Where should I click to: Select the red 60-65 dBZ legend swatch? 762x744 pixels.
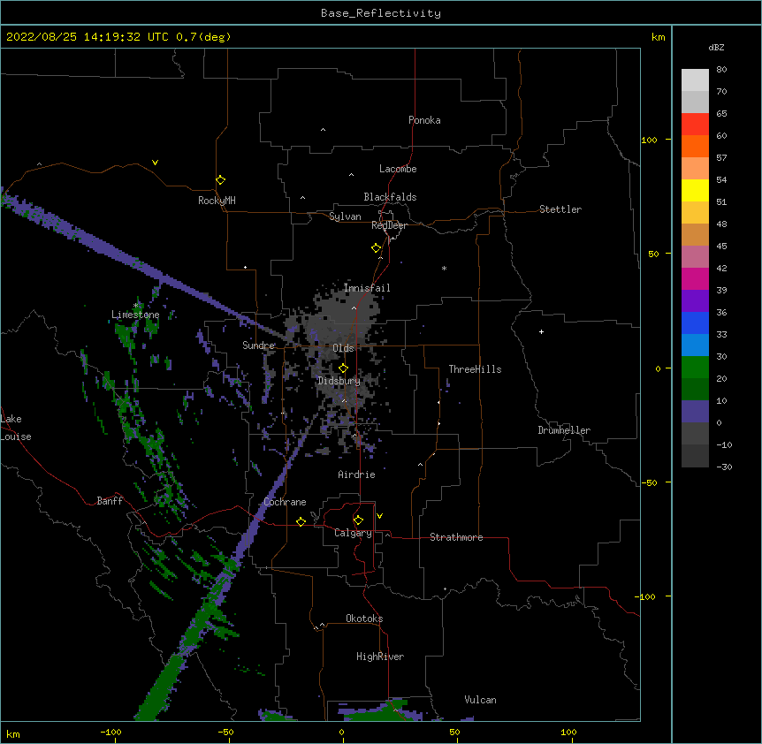point(695,125)
